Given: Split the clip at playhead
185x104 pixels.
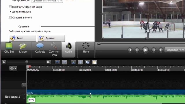Looking at the screenshot, I should pyautogui.click(x=80, y=62).
